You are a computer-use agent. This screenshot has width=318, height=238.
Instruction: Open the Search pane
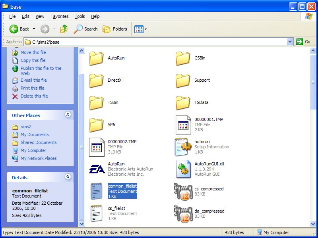(x=85, y=29)
